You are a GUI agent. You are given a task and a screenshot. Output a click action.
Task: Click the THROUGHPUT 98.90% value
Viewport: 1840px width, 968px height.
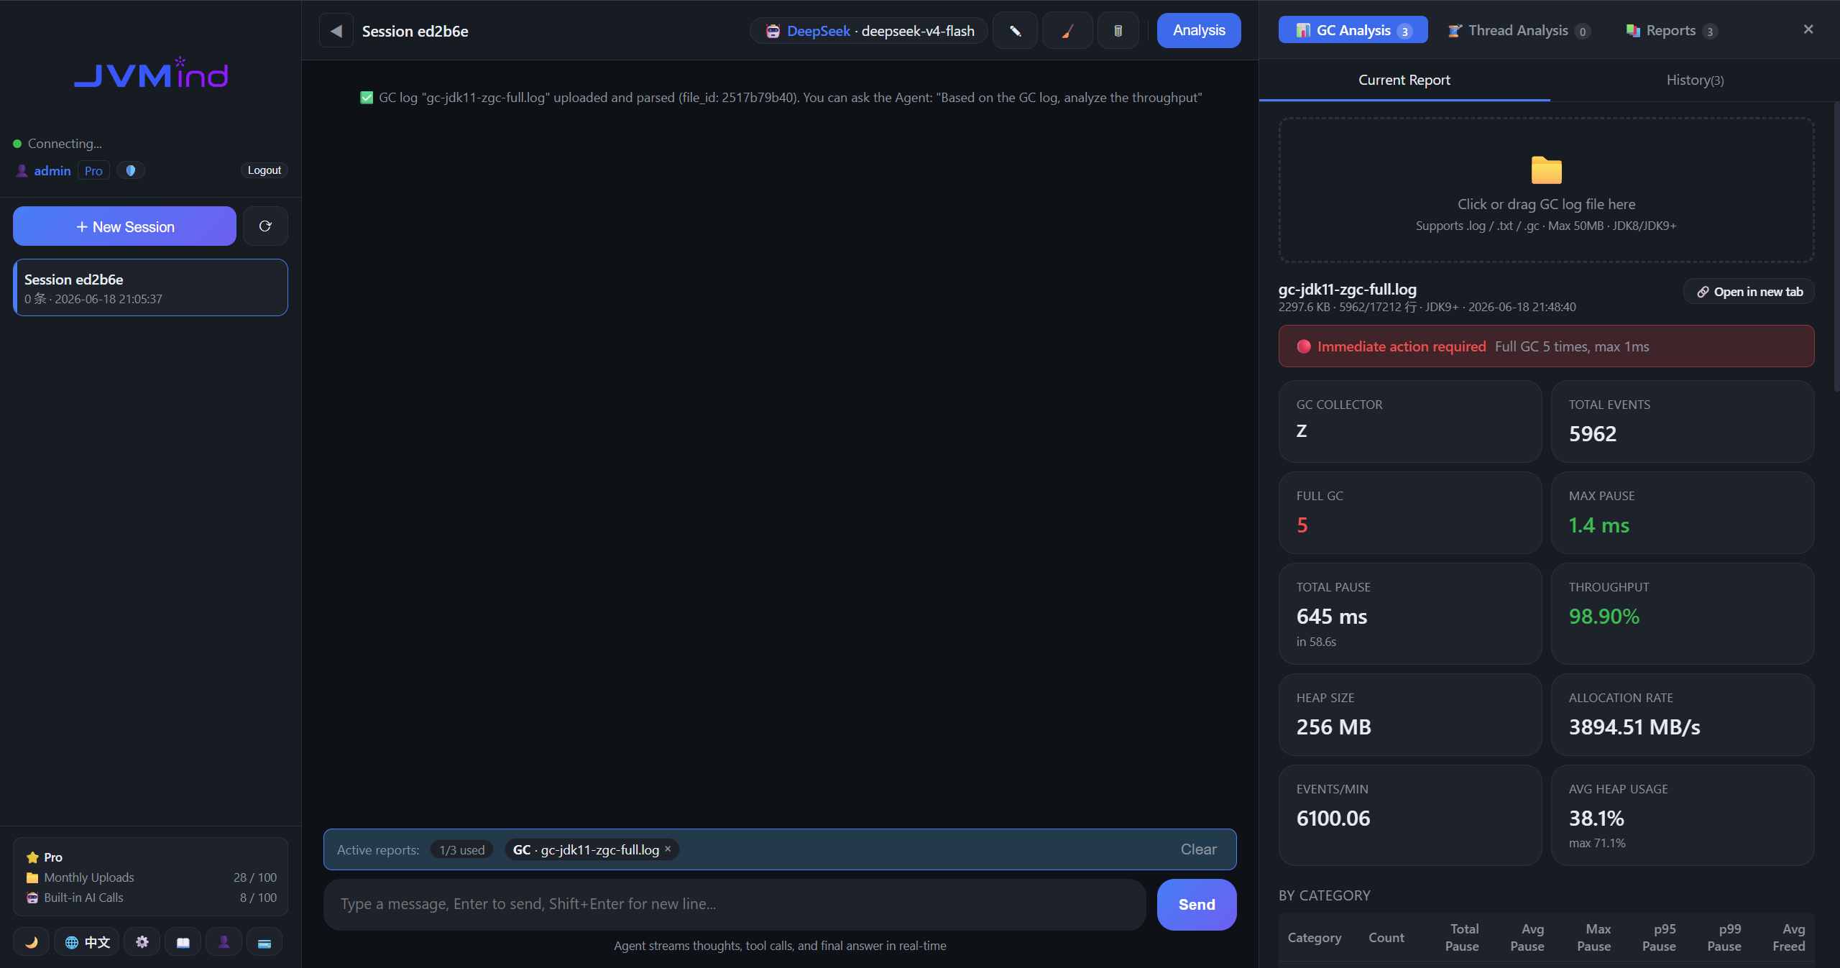[1604, 617]
